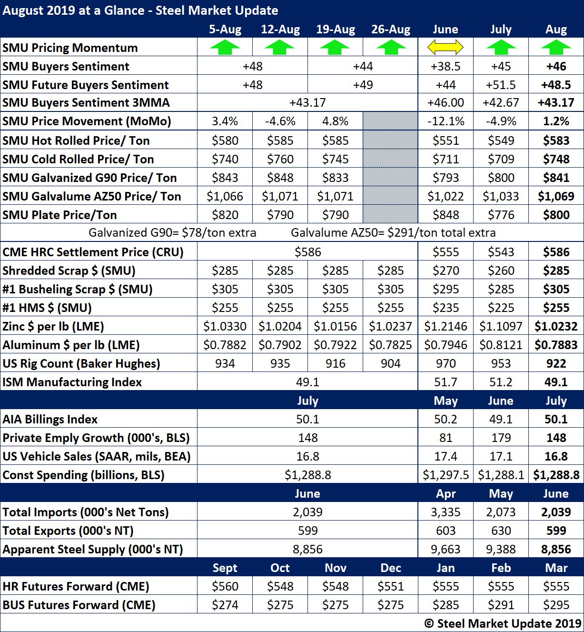Select the Sept HR Futures price $560

225,586
